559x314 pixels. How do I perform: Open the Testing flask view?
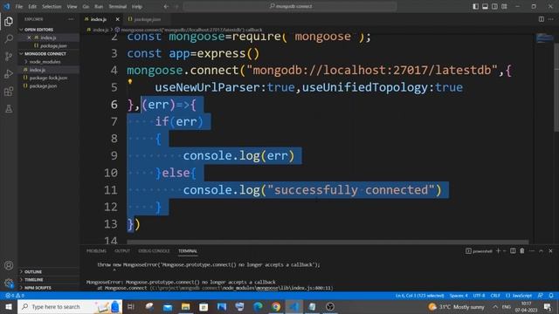click(9, 109)
